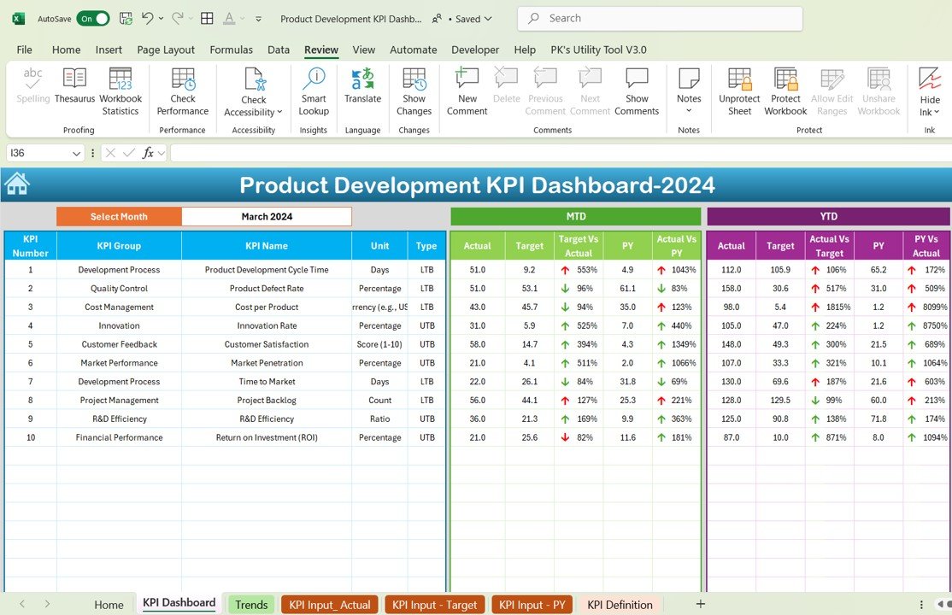Open Smart Lookup insights
The image size is (952, 615).
click(x=314, y=91)
